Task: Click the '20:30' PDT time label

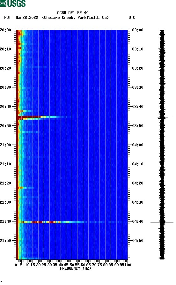Action: pyautogui.click(x=5, y=87)
